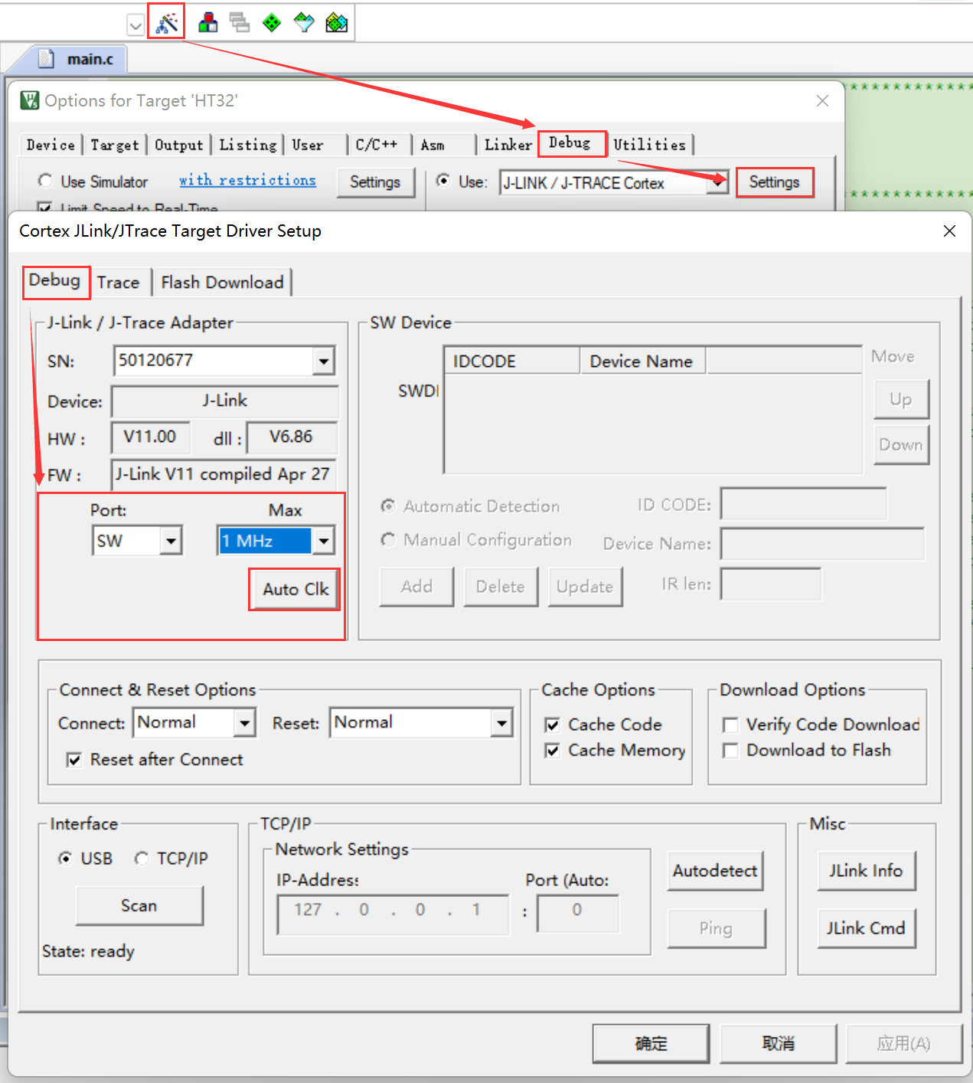Click the Manage Multi-Project Workspace icon
The width and height of the screenshot is (973, 1083).
pos(240,23)
